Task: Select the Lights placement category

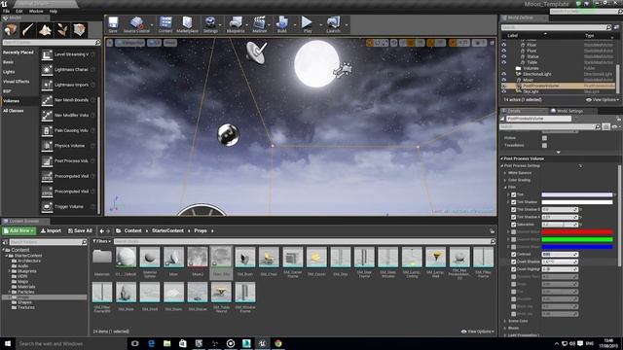Action: (9, 72)
